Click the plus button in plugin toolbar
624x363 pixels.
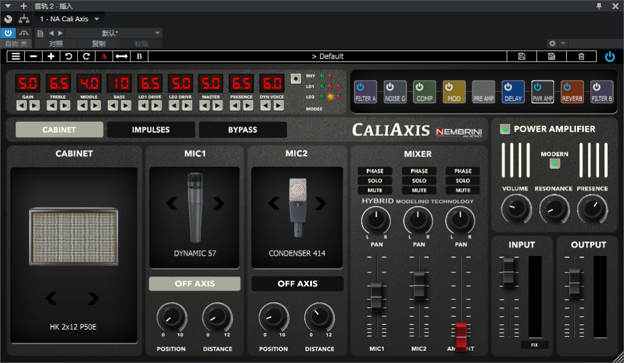(51, 57)
